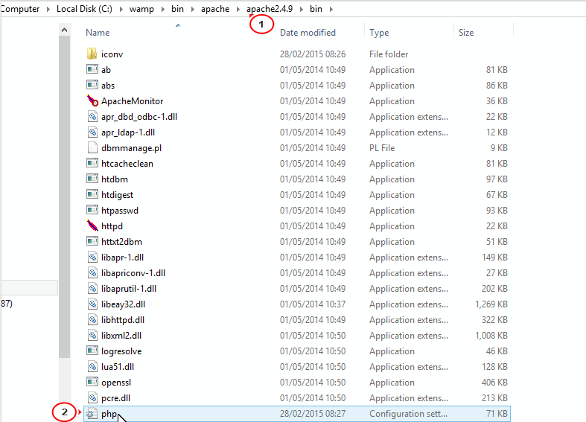586x422 pixels.
Task: Expand the final bin breadcrumb arrow
Action: (331, 9)
